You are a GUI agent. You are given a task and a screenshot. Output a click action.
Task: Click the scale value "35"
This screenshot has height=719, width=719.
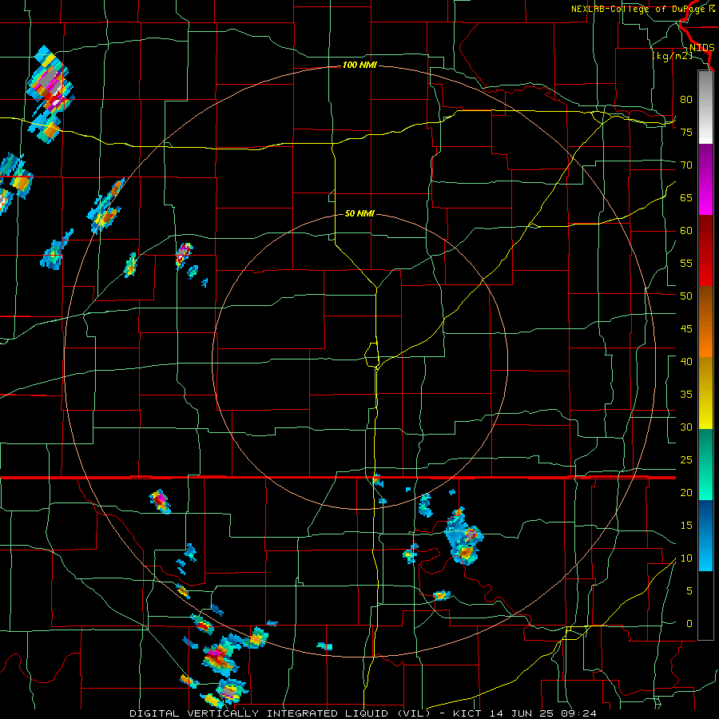(686, 395)
